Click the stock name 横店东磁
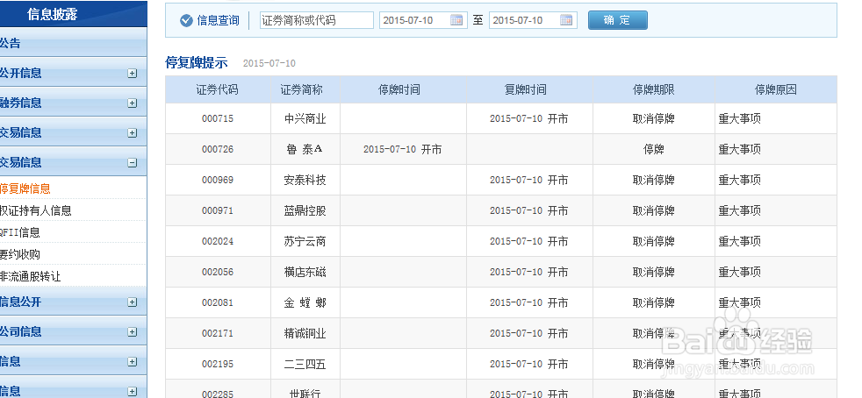862x398 pixels. point(305,273)
